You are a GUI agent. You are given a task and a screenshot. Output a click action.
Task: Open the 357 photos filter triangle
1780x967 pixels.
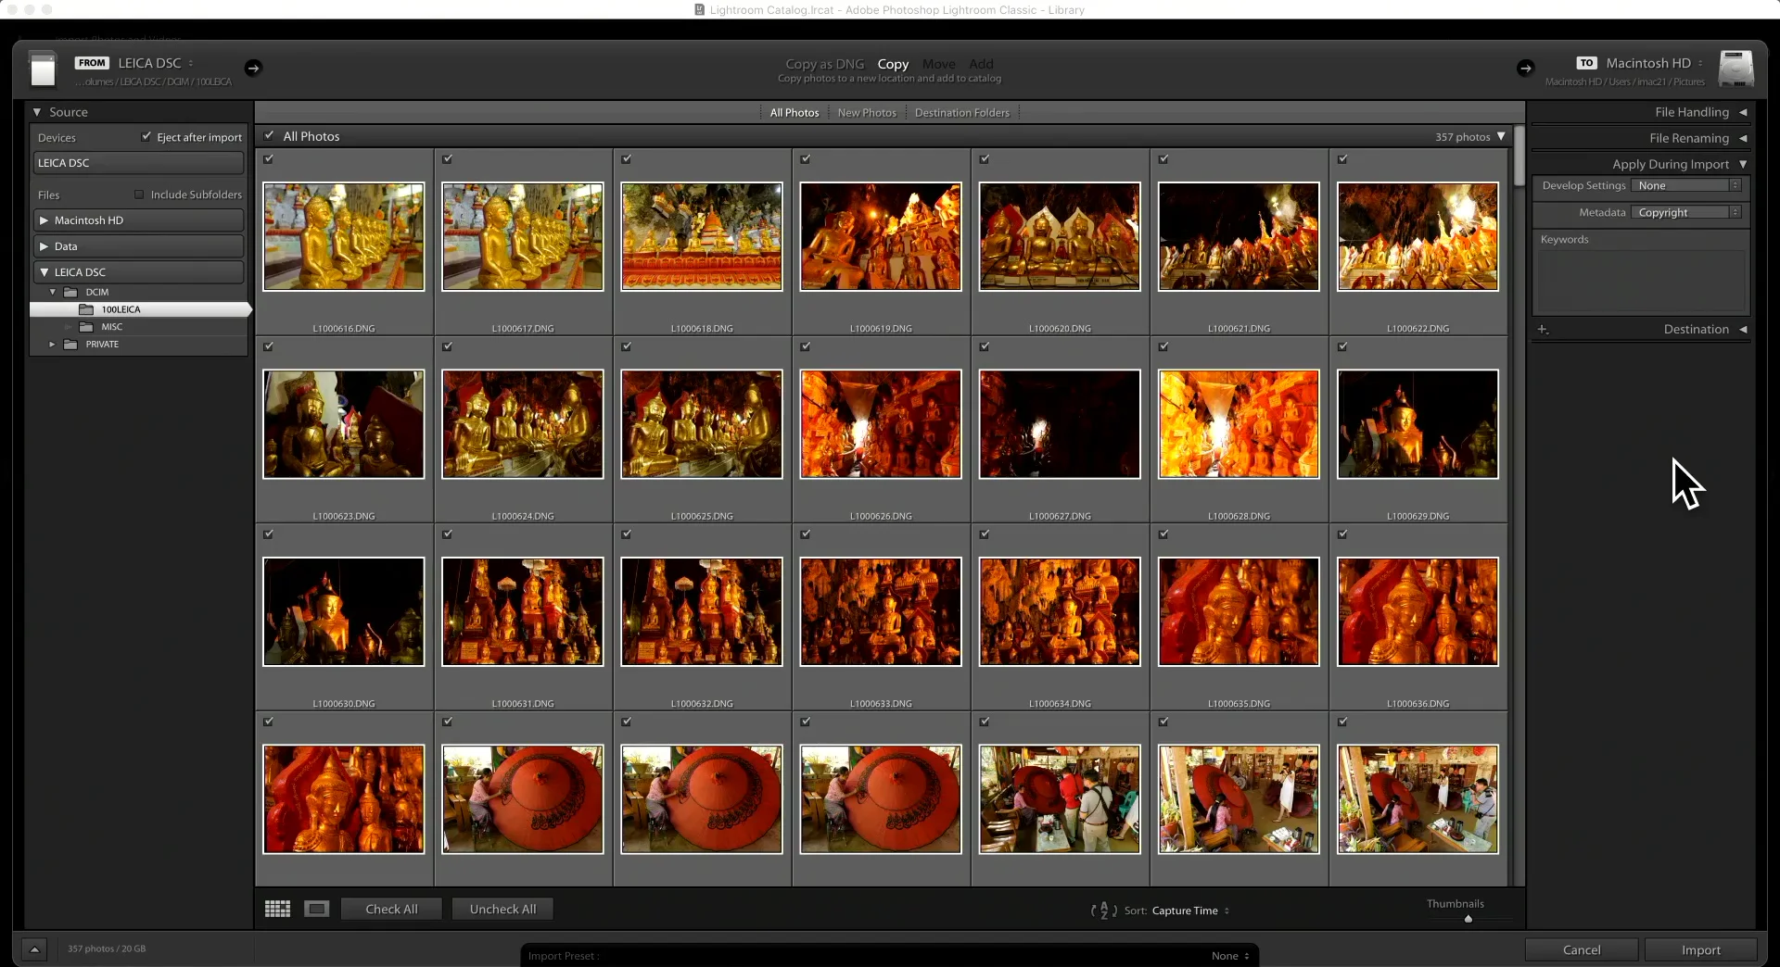pyautogui.click(x=1501, y=136)
